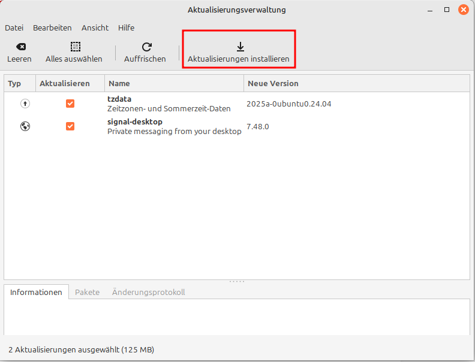The image size is (475, 362).
Task: Switch to the Informationen tab
Action: [x=36, y=292]
